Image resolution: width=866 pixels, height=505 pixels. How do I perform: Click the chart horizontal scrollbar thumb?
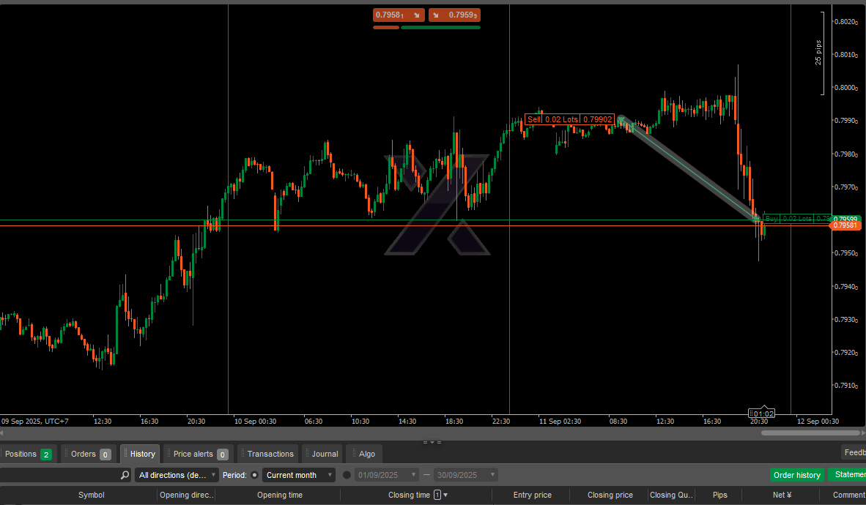point(809,433)
